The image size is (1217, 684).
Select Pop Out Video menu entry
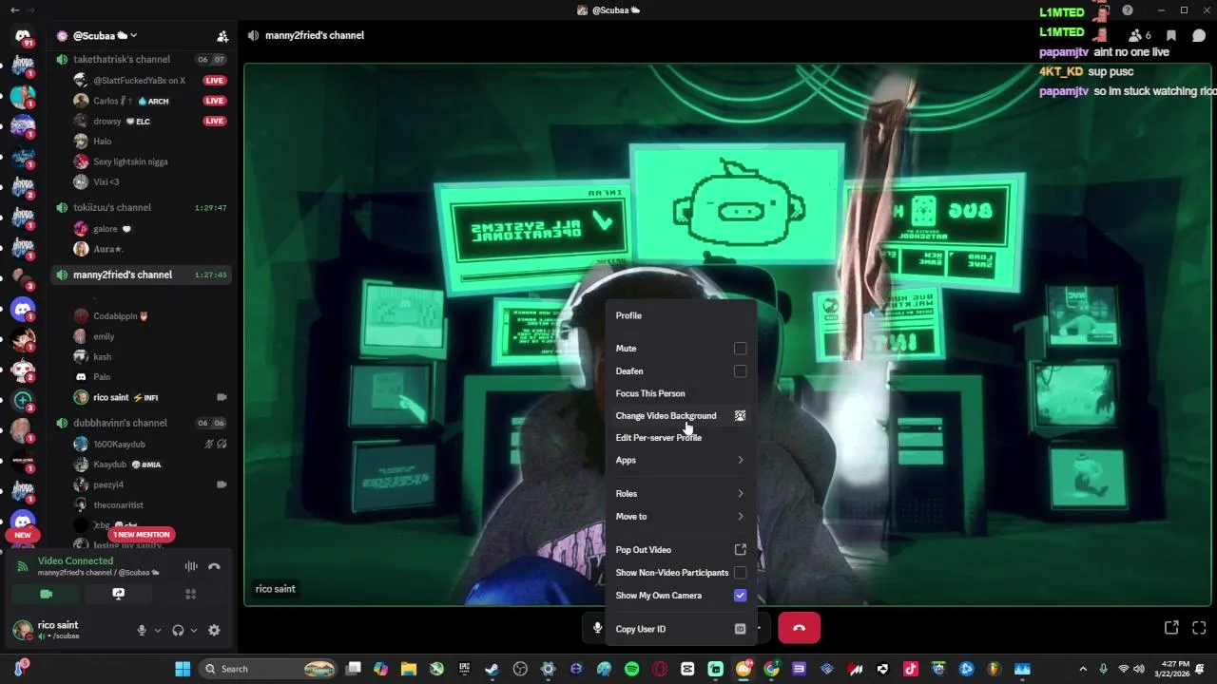point(681,550)
